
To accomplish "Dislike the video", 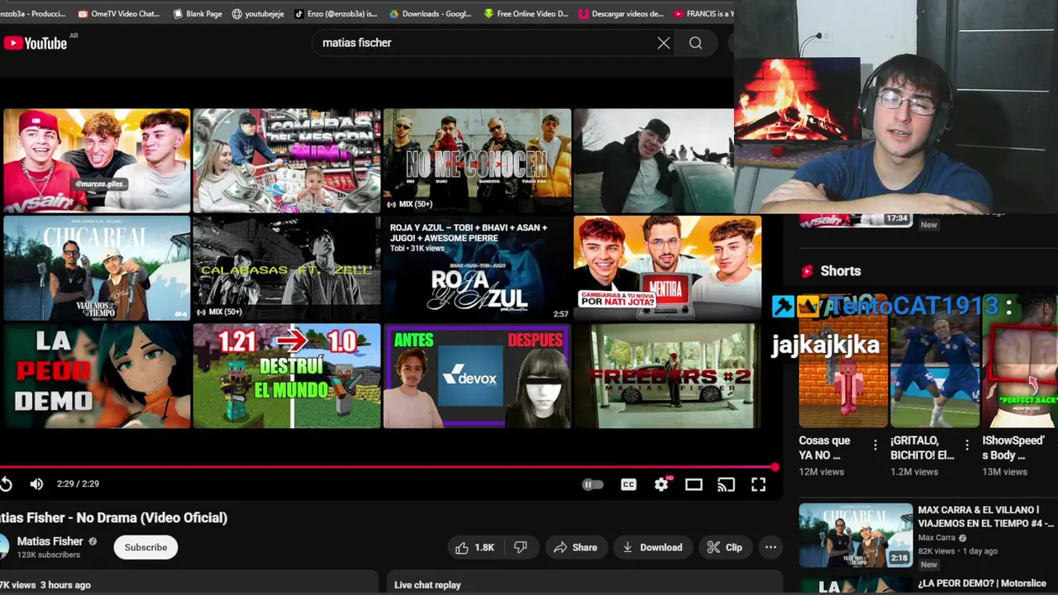I will point(521,547).
